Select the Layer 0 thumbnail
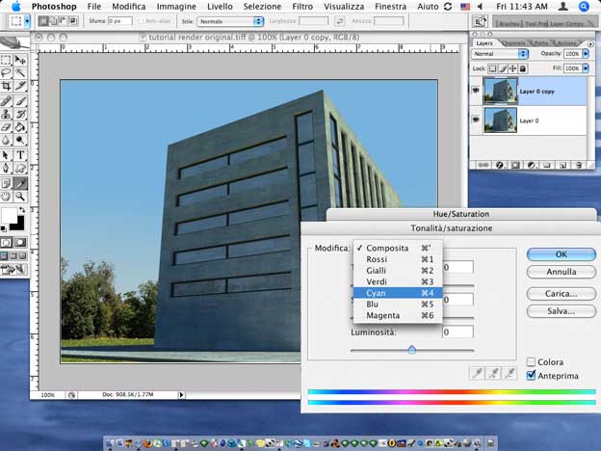Image resolution: width=601 pixels, height=451 pixels. [x=502, y=120]
